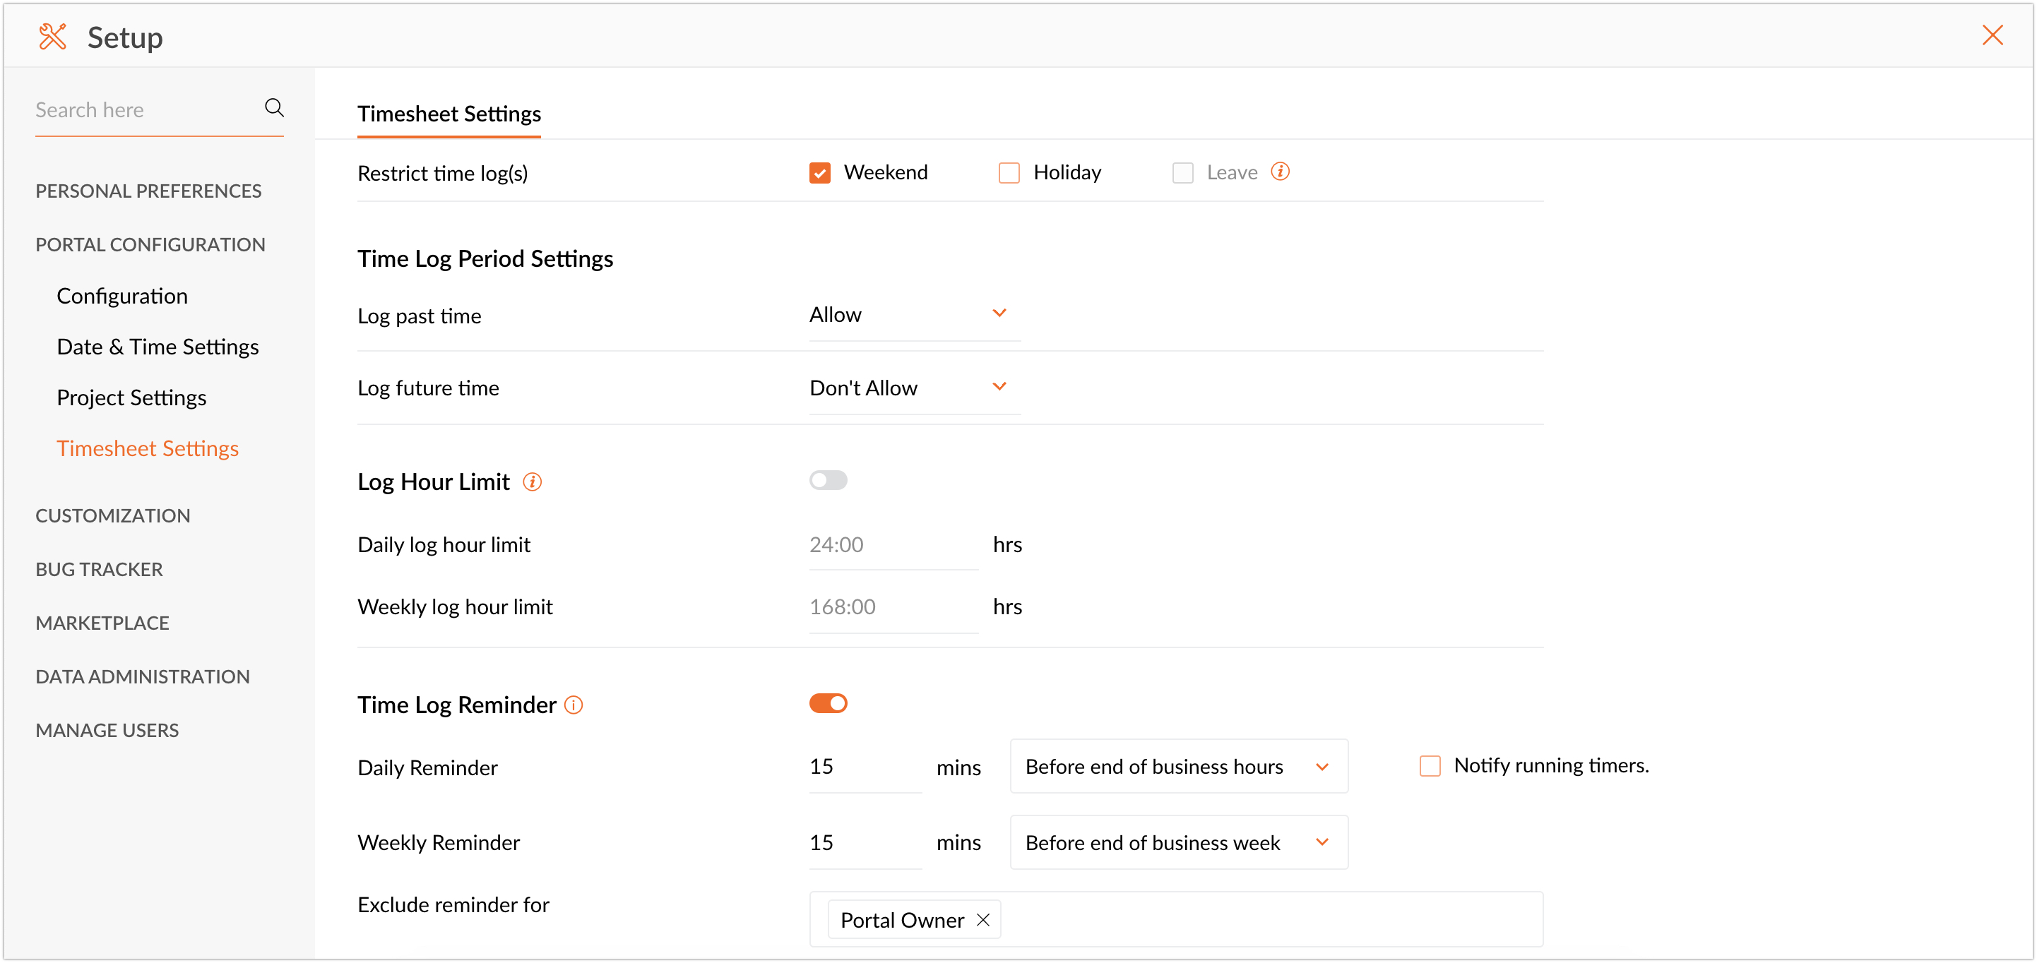Image resolution: width=2037 pixels, height=963 pixels.
Task: Open Log future time dropdown
Action: (x=914, y=388)
